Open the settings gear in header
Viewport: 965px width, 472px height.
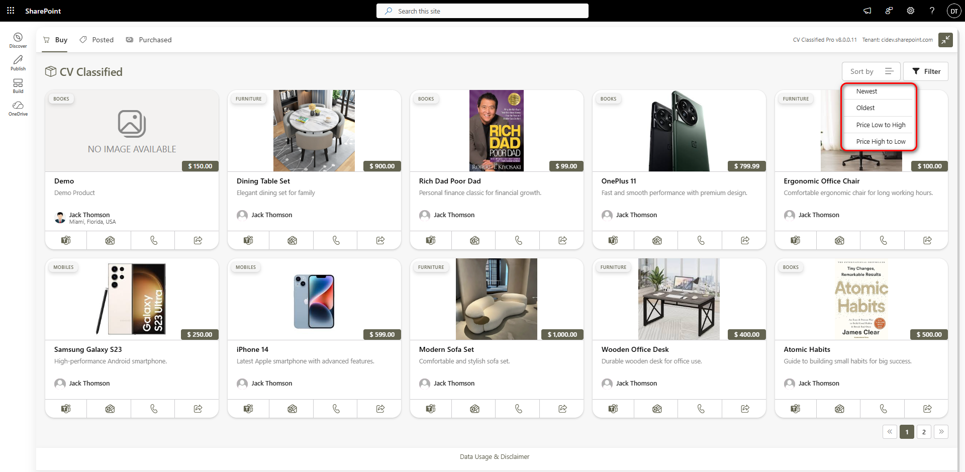tap(910, 11)
